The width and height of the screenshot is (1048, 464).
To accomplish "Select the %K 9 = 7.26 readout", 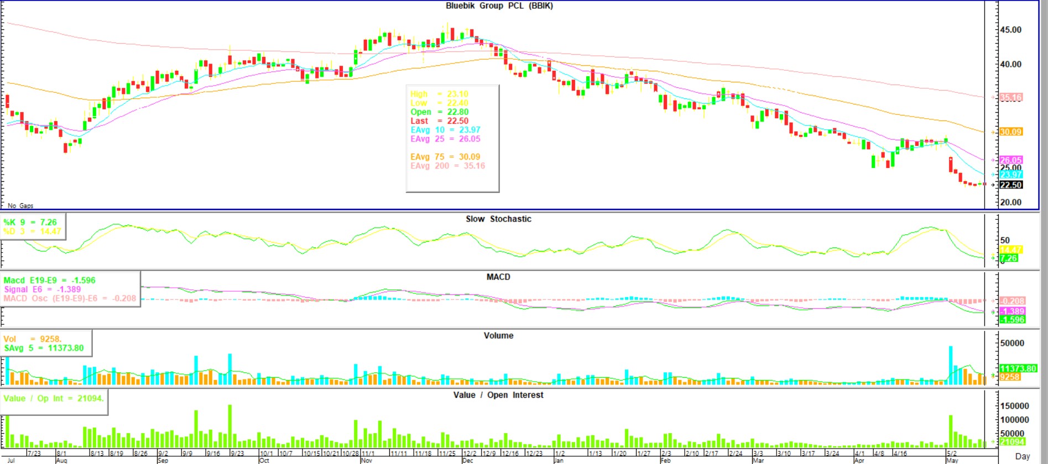I will 30,222.
